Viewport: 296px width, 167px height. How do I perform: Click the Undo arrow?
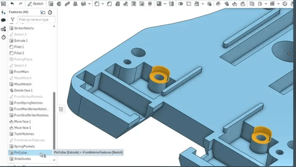click(12, 4)
